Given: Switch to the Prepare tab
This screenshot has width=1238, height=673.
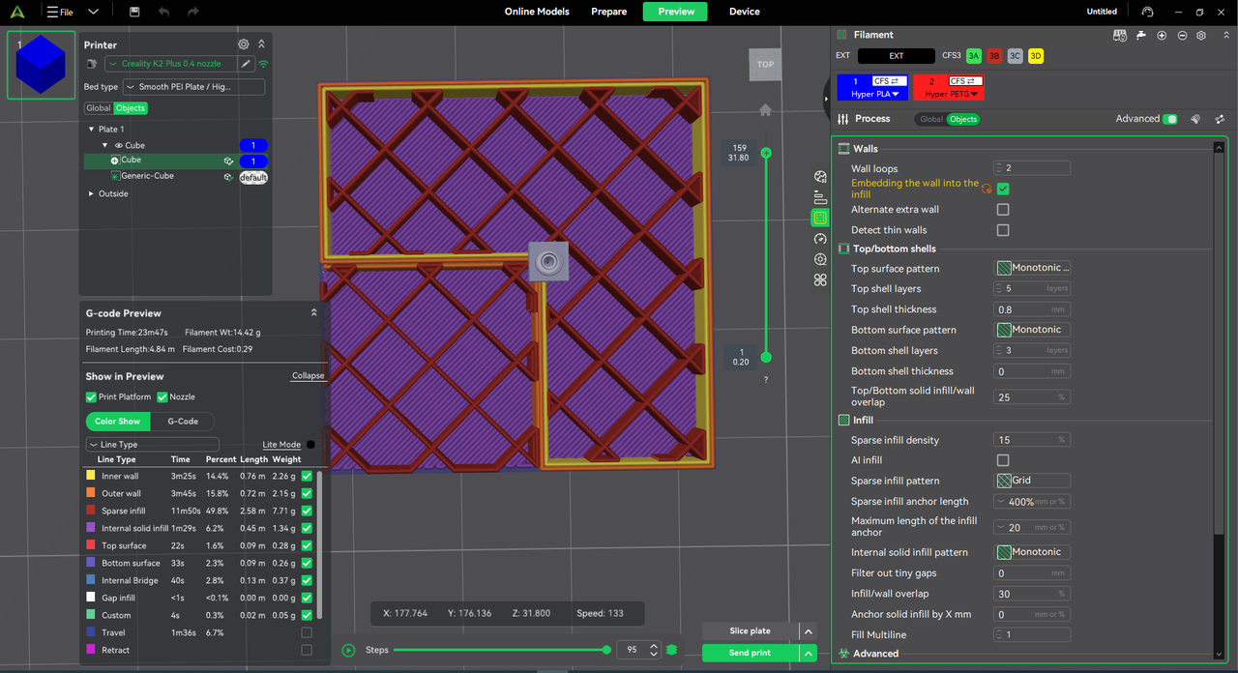Looking at the screenshot, I should pyautogui.click(x=609, y=12).
